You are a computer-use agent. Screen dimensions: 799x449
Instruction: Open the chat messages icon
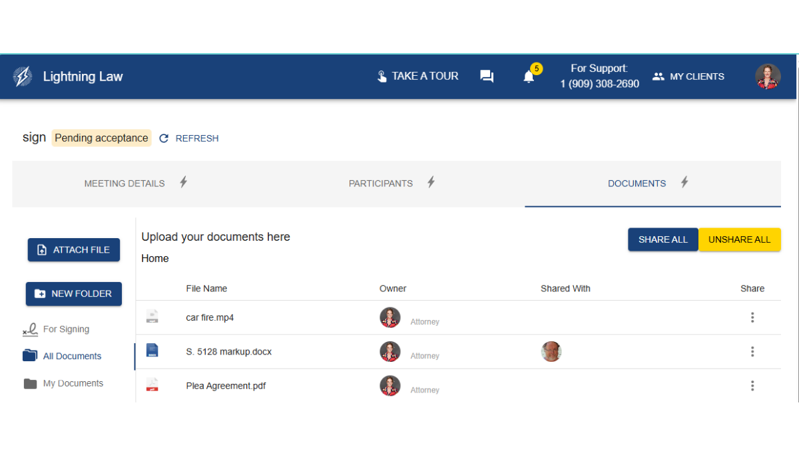point(487,76)
